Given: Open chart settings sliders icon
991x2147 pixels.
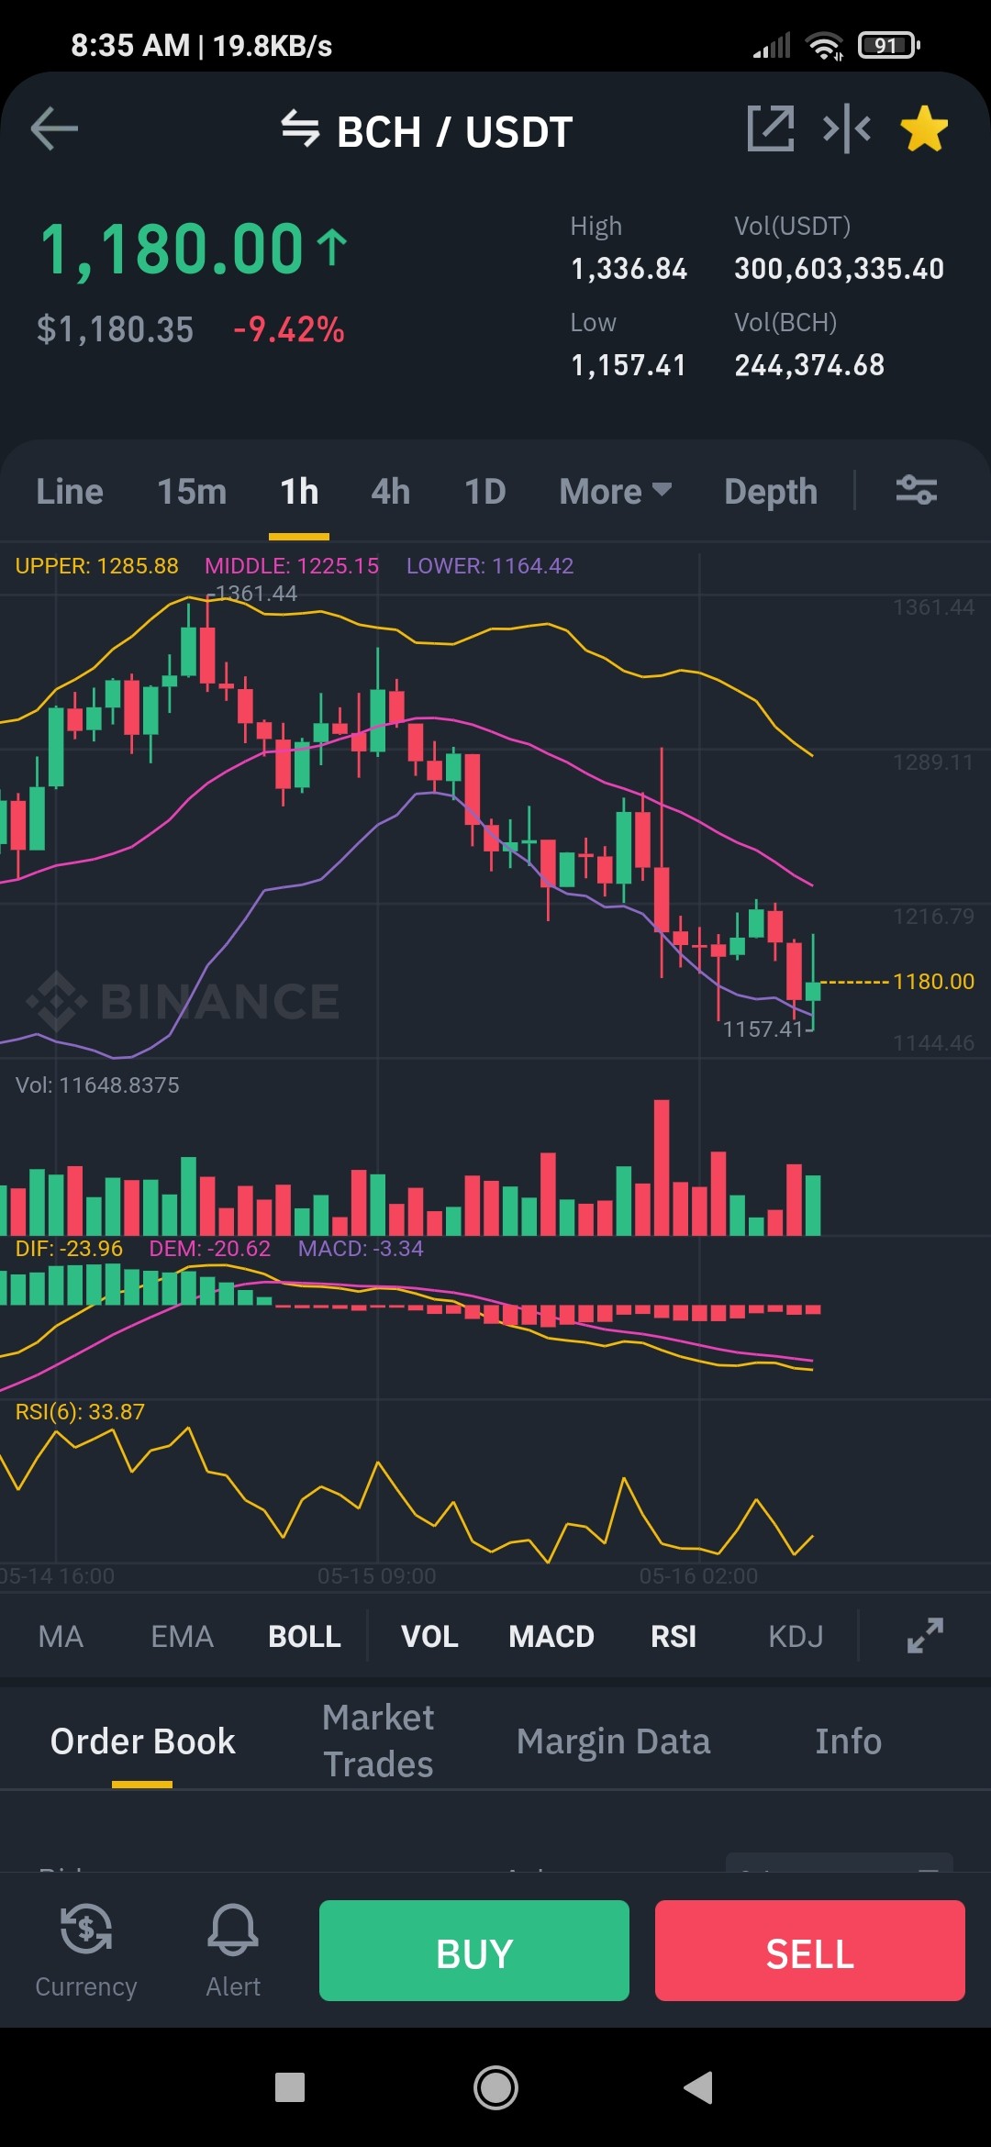Looking at the screenshot, I should point(916,490).
